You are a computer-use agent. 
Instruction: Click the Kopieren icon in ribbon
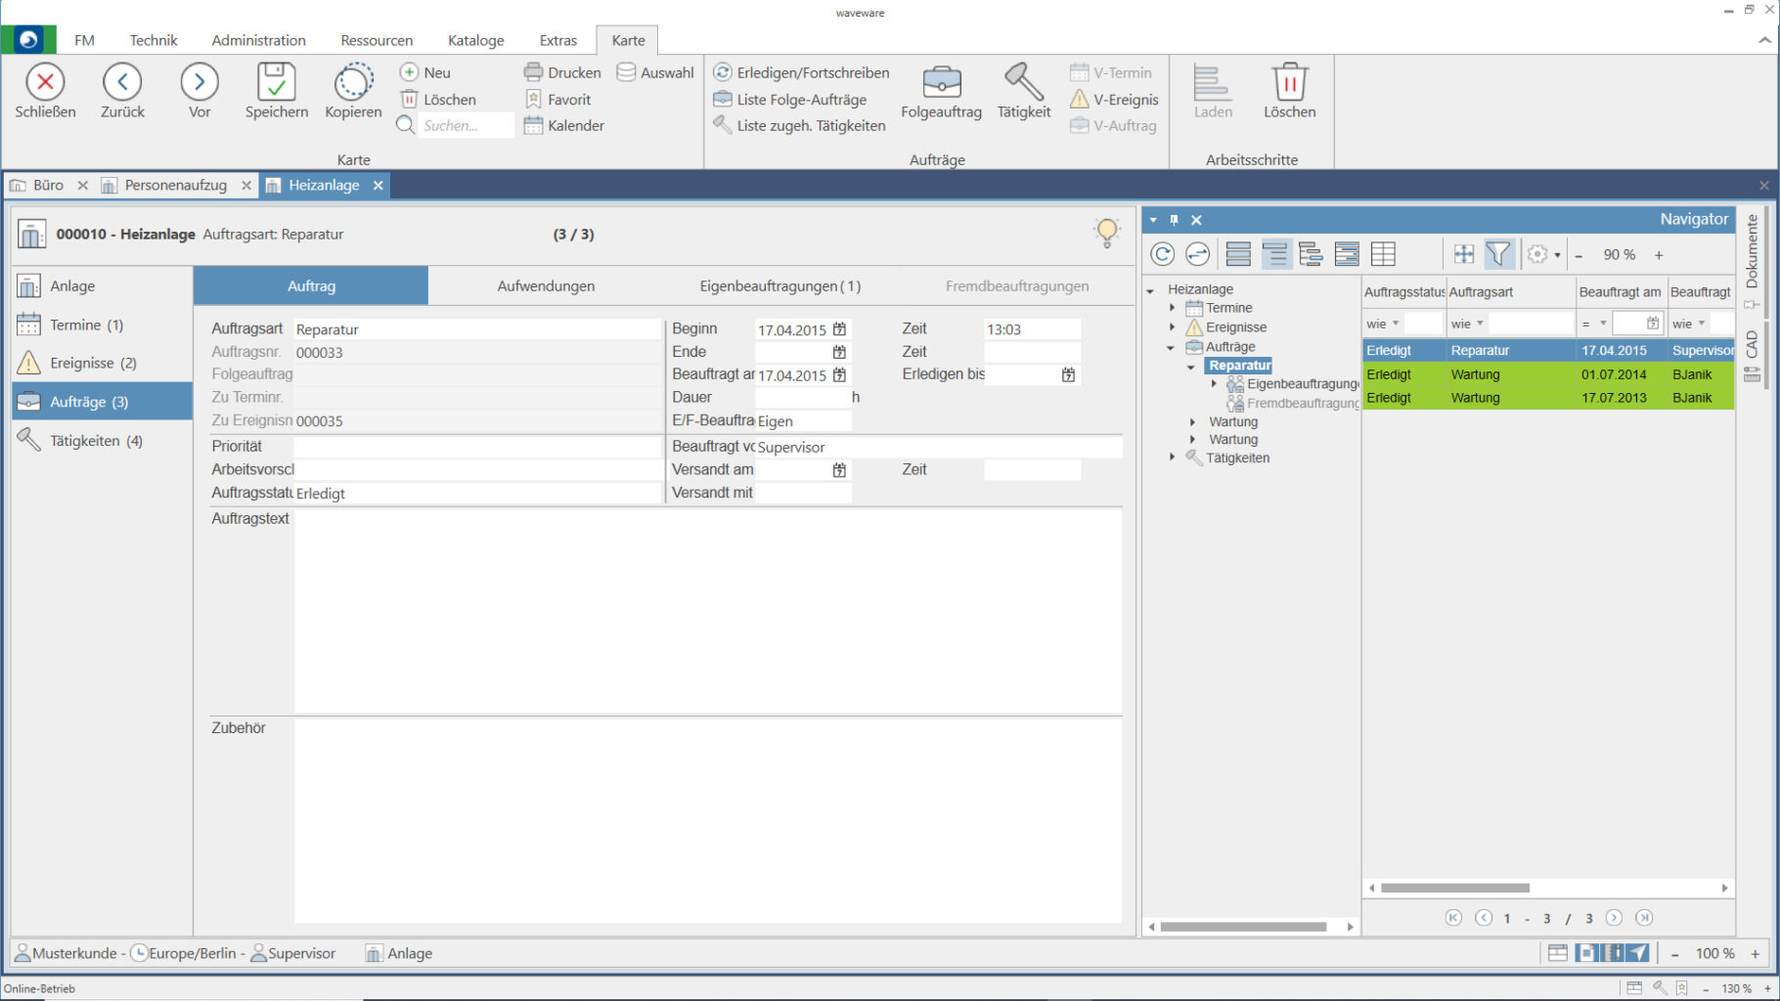pyautogui.click(x=353, y=82)
